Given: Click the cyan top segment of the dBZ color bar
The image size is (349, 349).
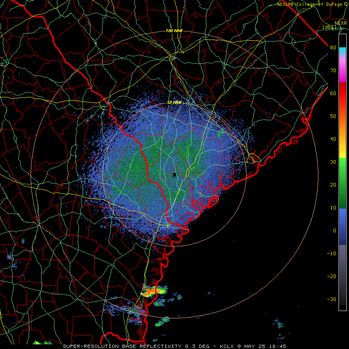Looking at the screenshot, I should point(342,51).
